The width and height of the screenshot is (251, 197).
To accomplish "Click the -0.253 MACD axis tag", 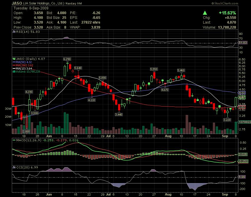I will click(243, 161).
